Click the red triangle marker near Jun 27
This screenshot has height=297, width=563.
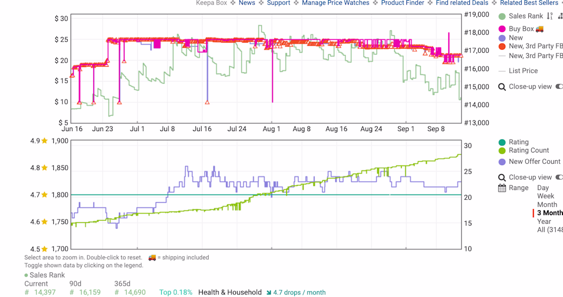coord(119,102)
